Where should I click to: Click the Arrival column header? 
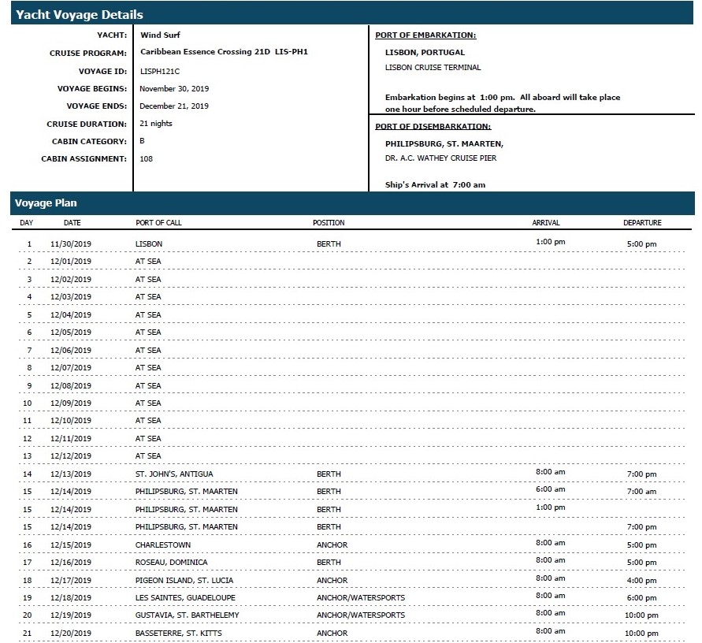point(545,223)
